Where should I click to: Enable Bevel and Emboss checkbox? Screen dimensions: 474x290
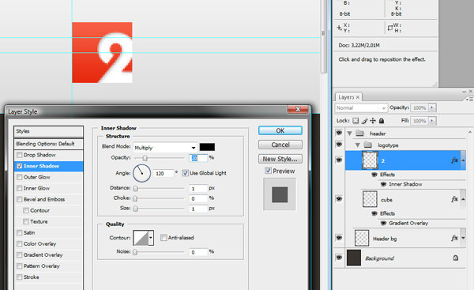pos(19,199)
